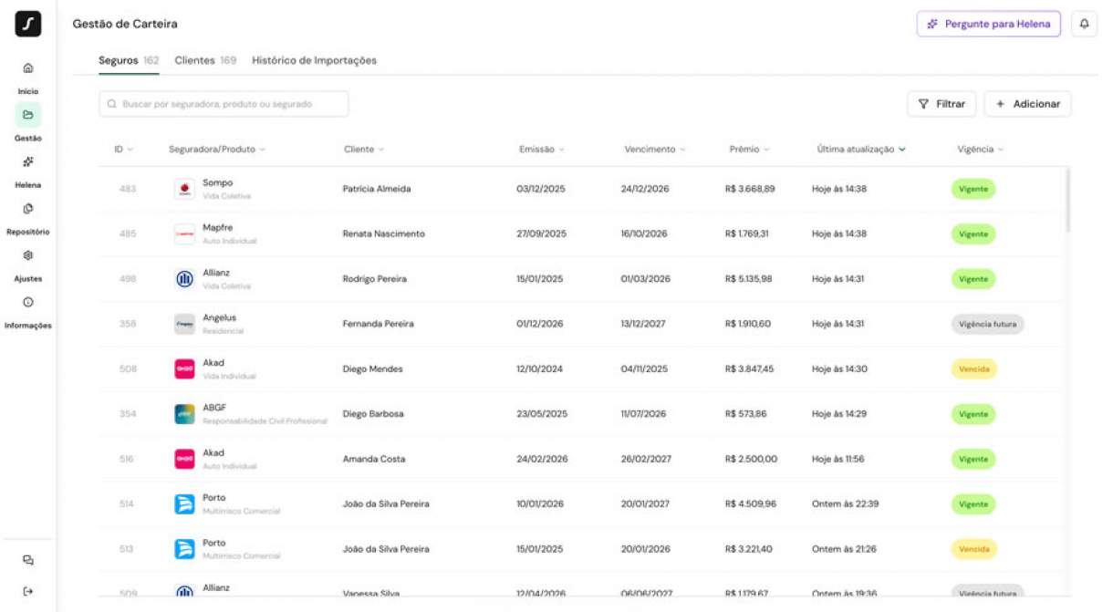Open Helena assistant sparkle icon

(x=27, y=162)
